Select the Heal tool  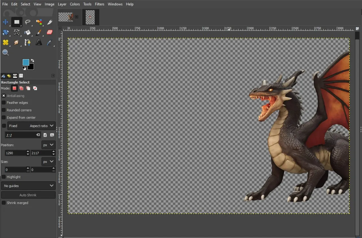tap(5, 42)
